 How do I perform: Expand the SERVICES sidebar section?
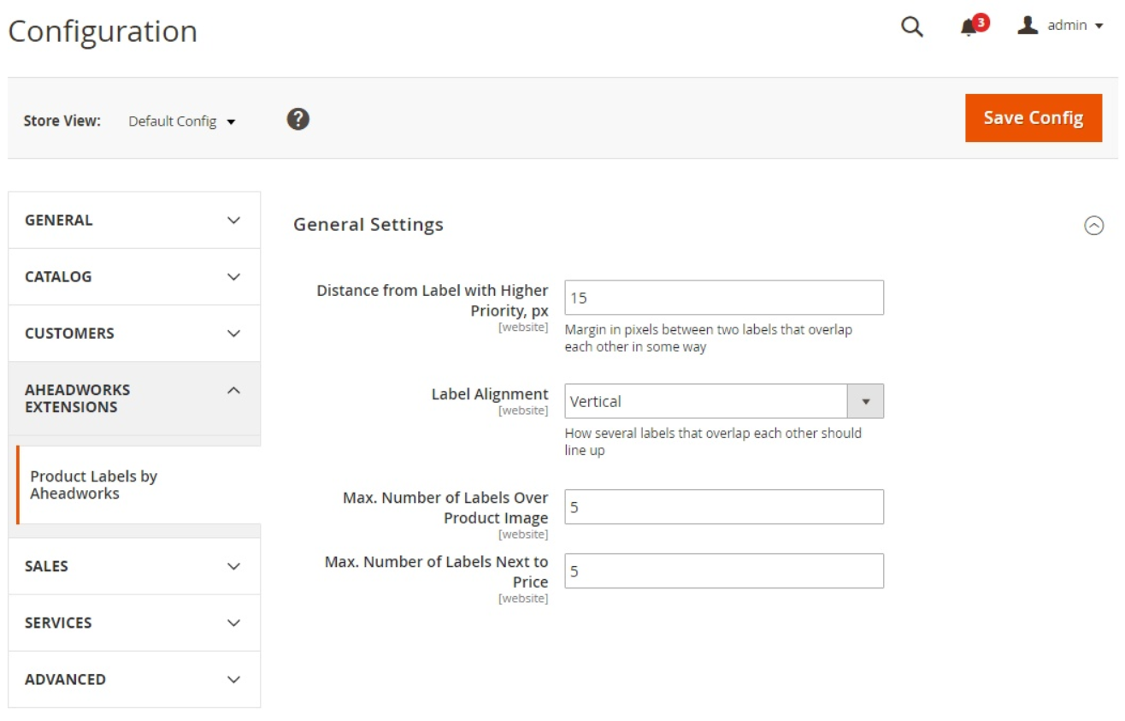coord(134,623)
